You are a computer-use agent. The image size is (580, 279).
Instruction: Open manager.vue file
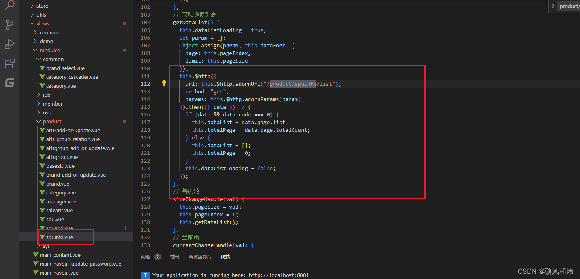tap(61, 201)
